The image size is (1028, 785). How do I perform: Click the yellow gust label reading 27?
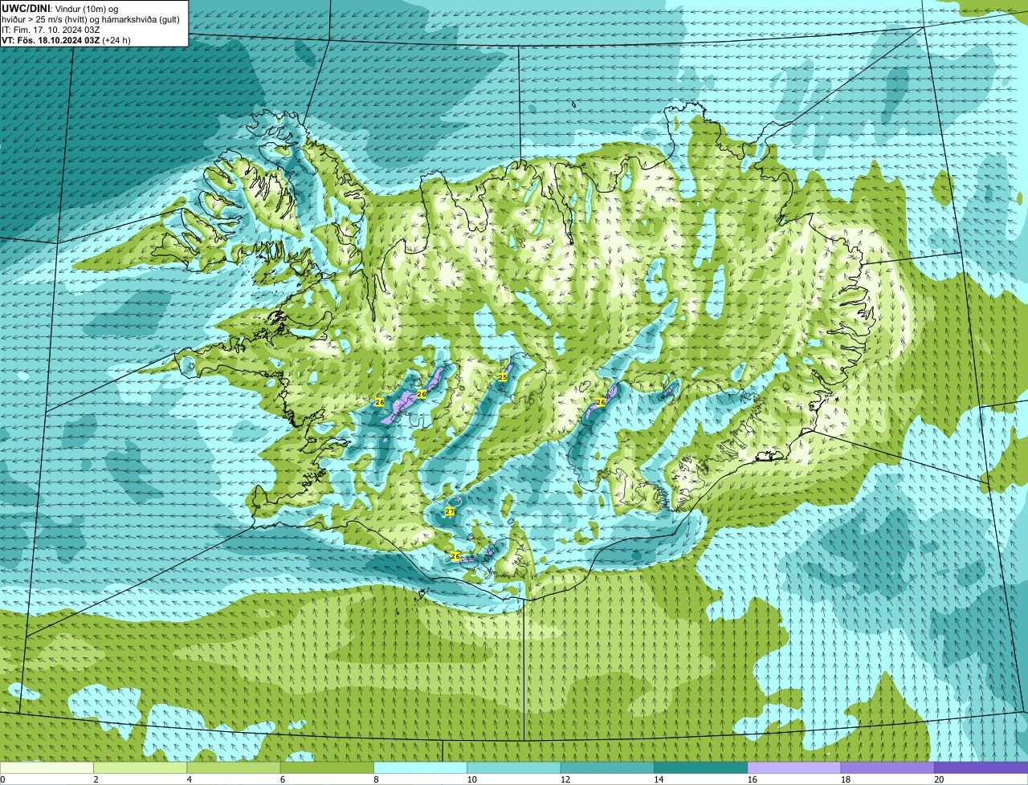click(x=450, y=511)
